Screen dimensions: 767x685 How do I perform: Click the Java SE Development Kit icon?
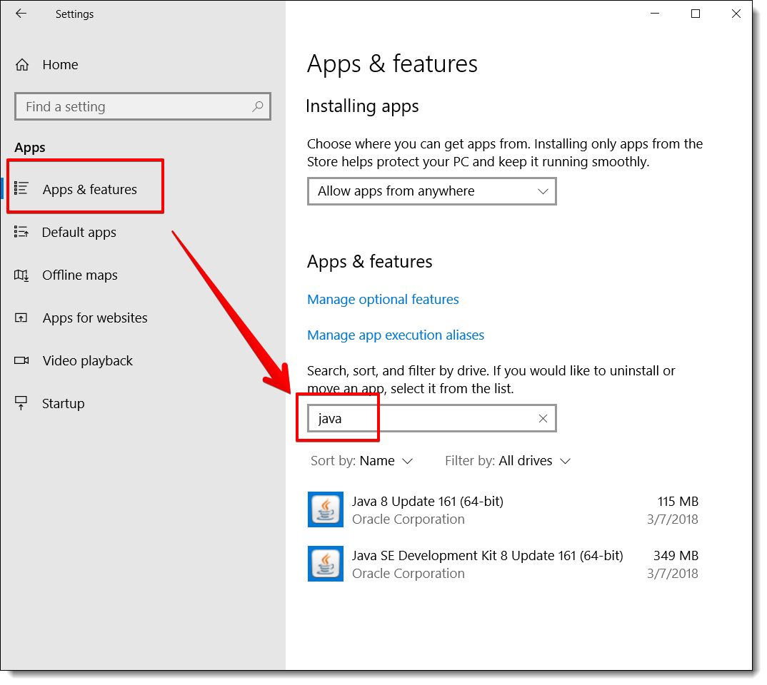[x=325, y=564]
